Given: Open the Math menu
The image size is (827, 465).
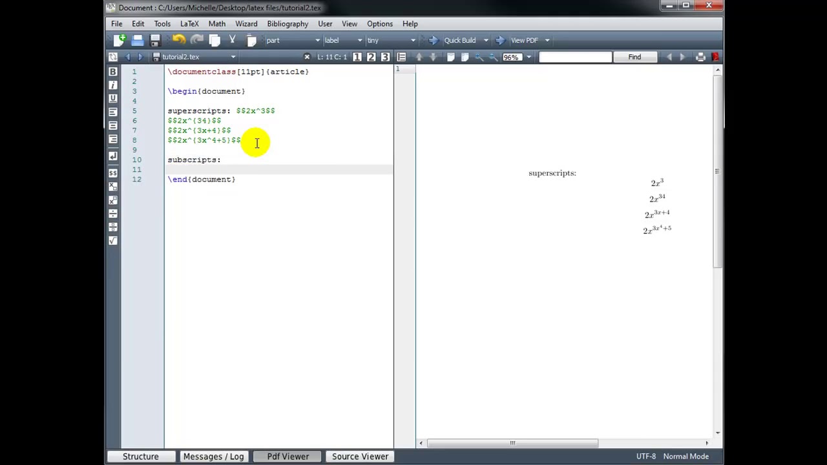Looking at the screenshot, I should pos(217,24).
